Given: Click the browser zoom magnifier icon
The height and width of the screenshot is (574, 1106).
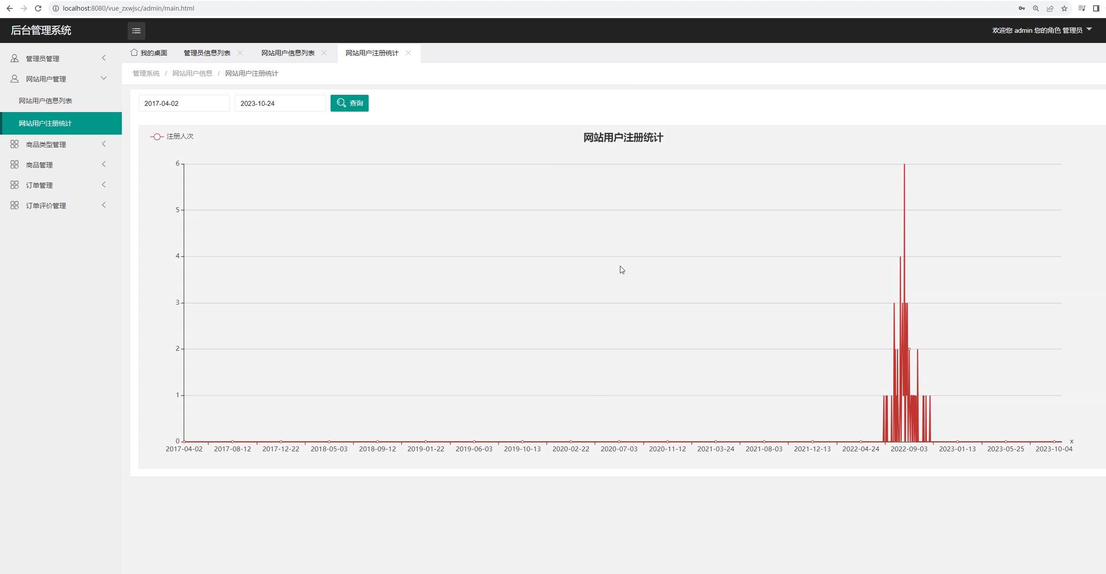Looking at the screenshot, I should tap(1036, 8).
